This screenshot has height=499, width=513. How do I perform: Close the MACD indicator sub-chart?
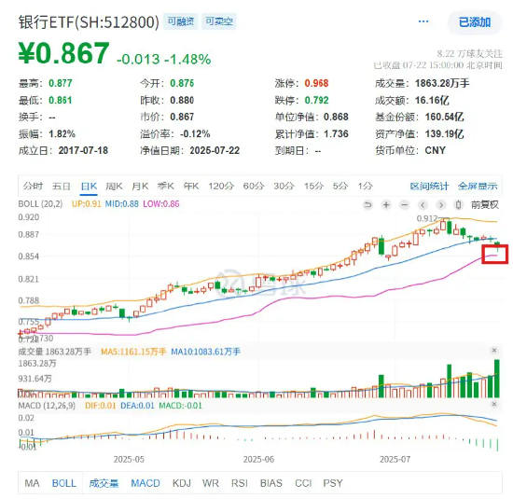494,405
